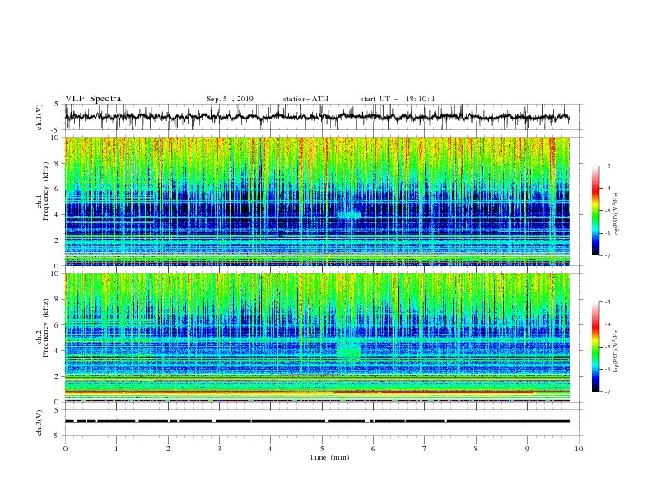Viewport: 652px width, 504px height.
Task: Click the lower 'log(PSD)(V²/Hz)' colorbar label
Action: [x=617, y=351]
